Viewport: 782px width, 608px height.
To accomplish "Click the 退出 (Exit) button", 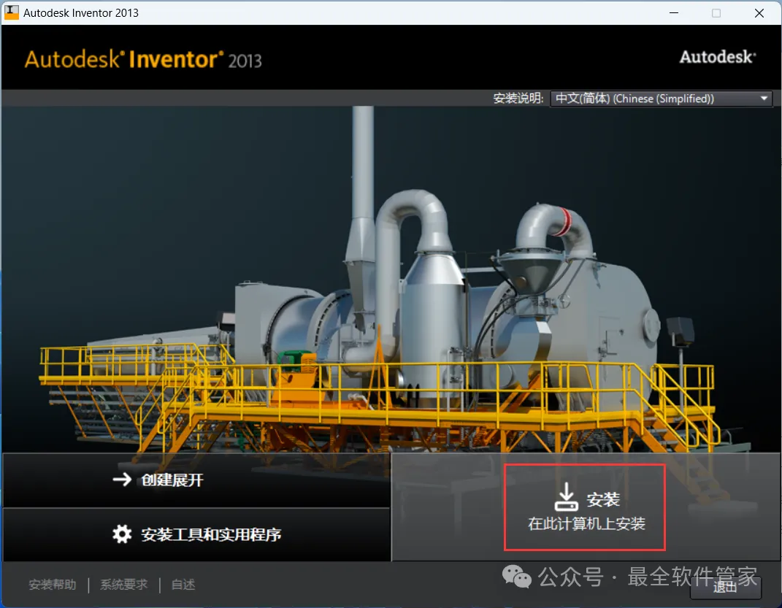I will (725, 587).
